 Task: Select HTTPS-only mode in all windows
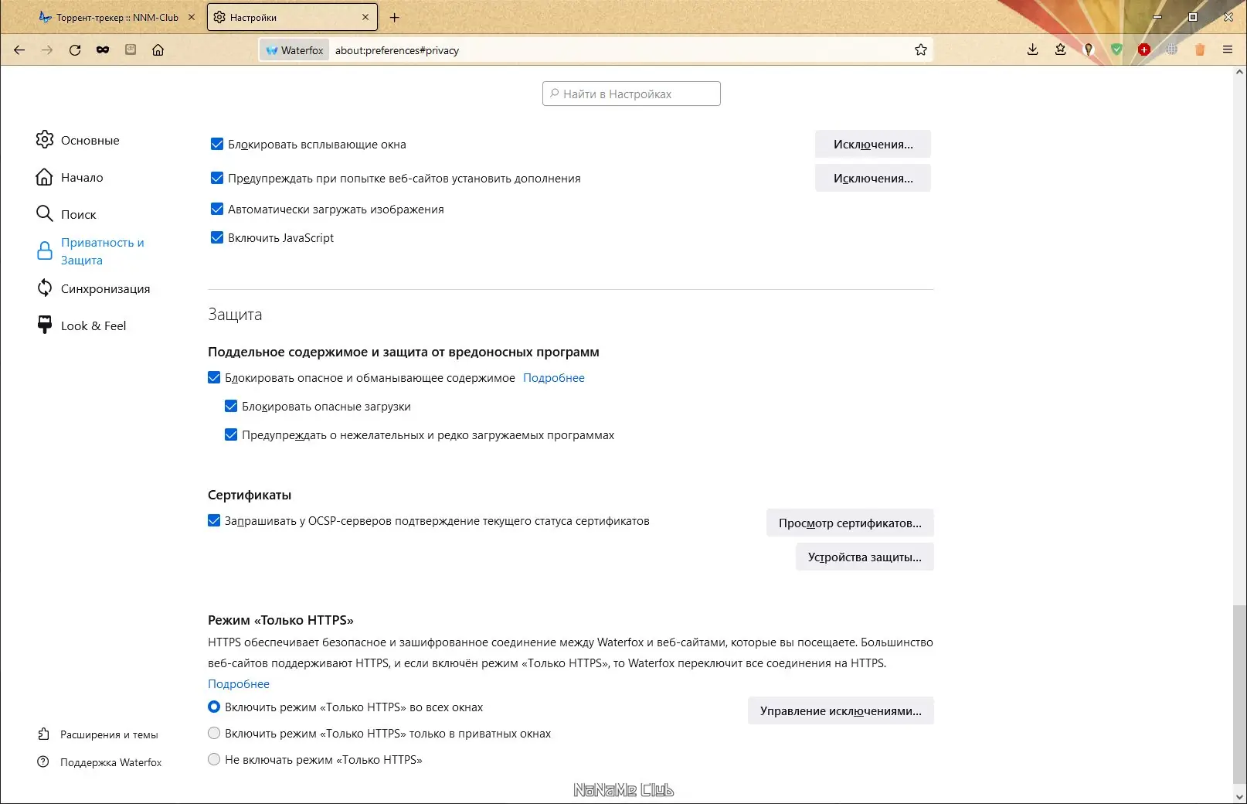tap(214, 707)
